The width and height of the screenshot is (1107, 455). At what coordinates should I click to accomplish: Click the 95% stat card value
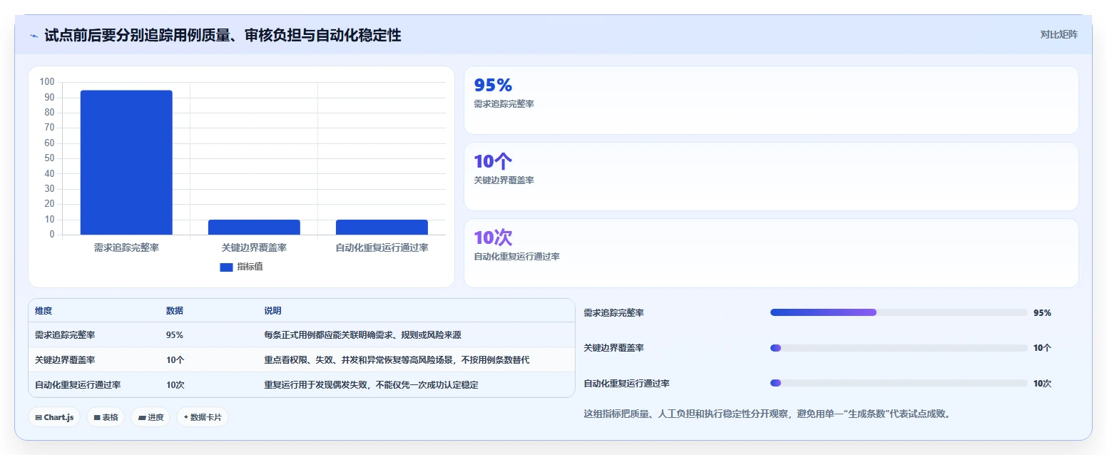(x=494, y=86)
